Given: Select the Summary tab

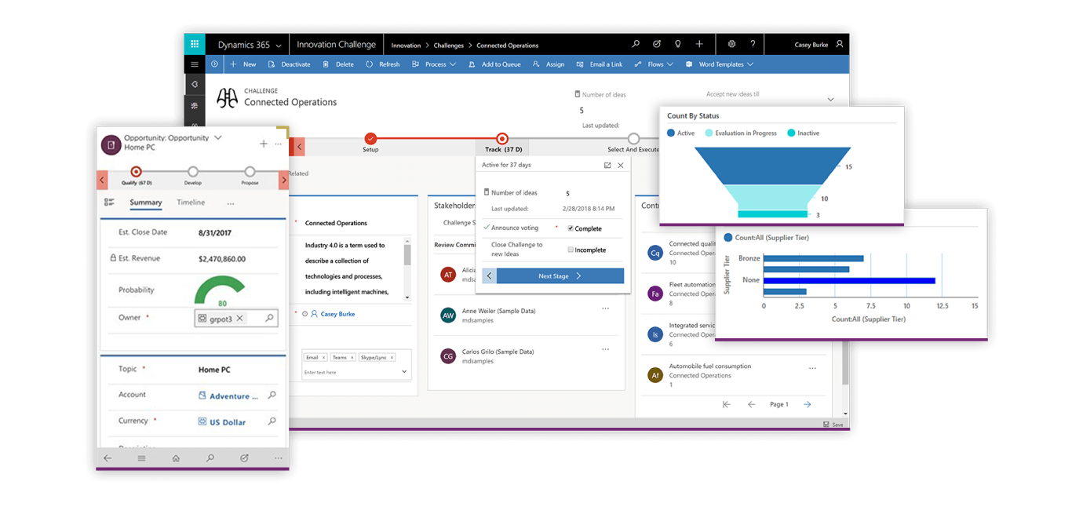Looking at the screenshot, I should 146,202.
